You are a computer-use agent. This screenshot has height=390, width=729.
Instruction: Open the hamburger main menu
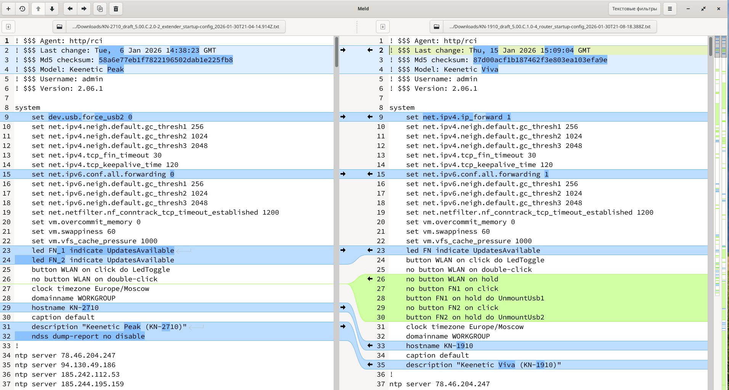(x=670, y=9)
